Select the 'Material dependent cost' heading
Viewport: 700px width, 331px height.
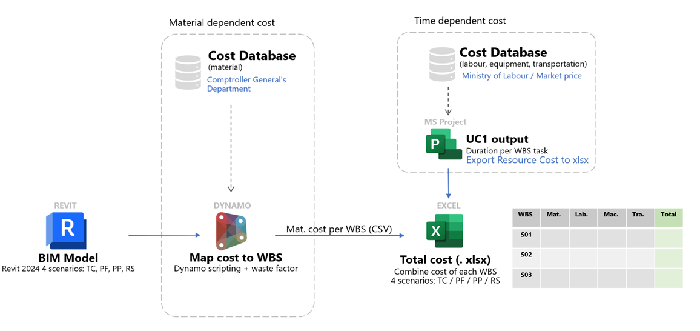pyautogui.click(x=222, y=22)
